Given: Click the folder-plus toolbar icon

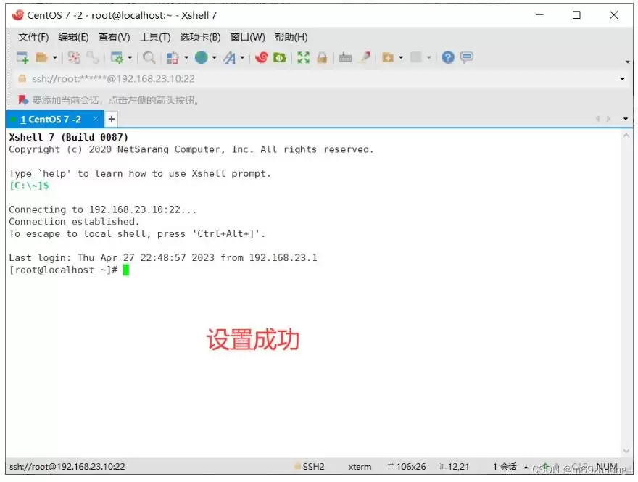Looking at the screenshot, I should [x=388, y=58].
